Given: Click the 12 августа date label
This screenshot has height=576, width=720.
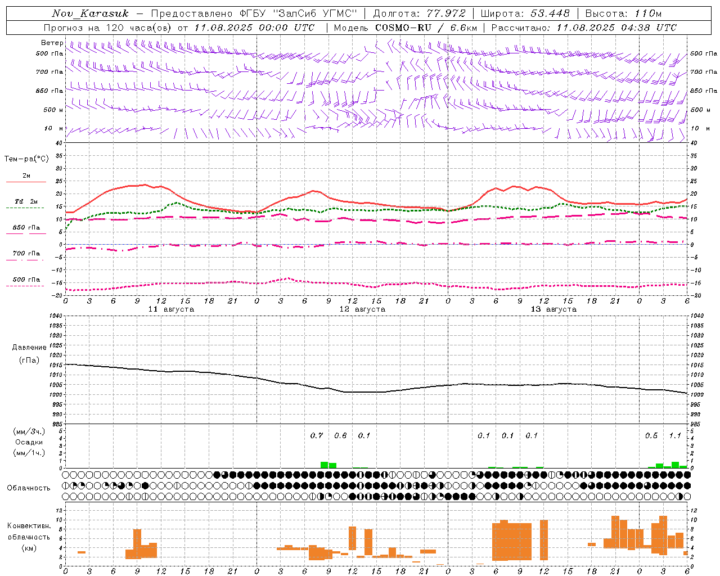Looking at the screenshot, I should coord(362,309).
